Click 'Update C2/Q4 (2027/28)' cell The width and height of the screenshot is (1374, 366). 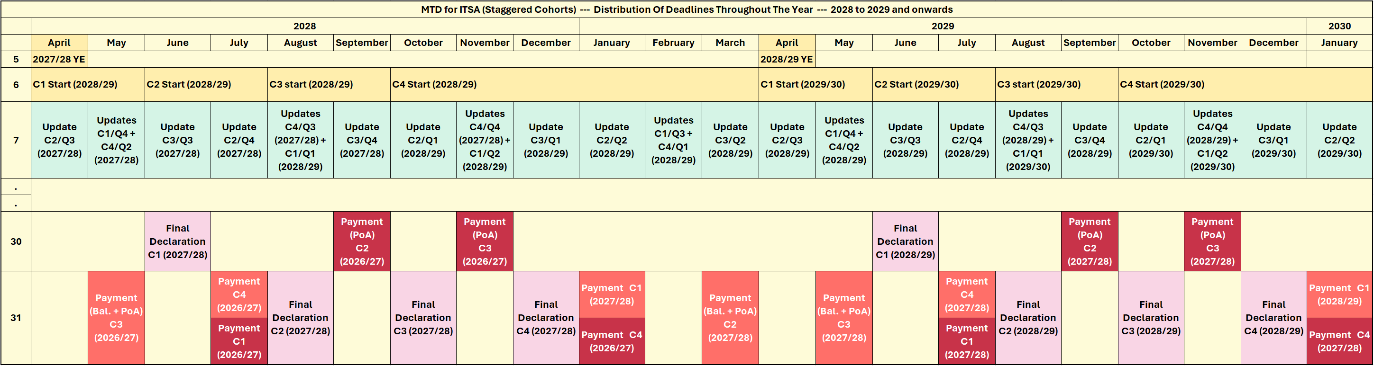(x=239, y=140)
